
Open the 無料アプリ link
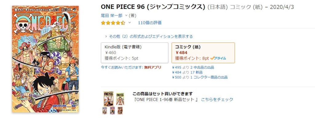coord(153,67)
